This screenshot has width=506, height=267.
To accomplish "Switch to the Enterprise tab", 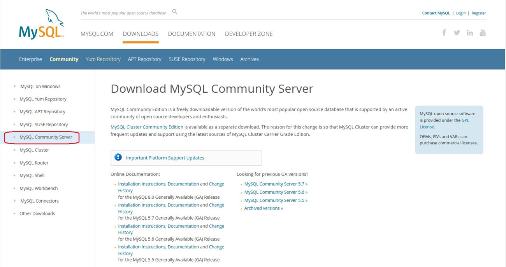I will (x=30, y=59).
